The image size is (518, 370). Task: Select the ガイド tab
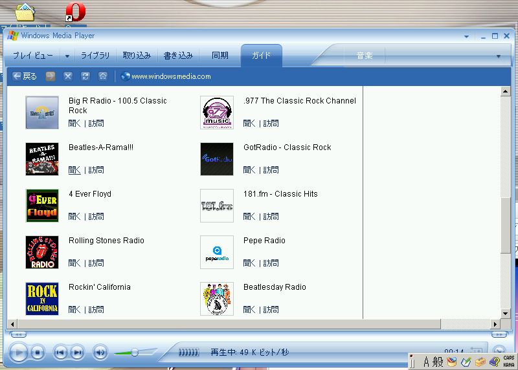click(262, 56)
